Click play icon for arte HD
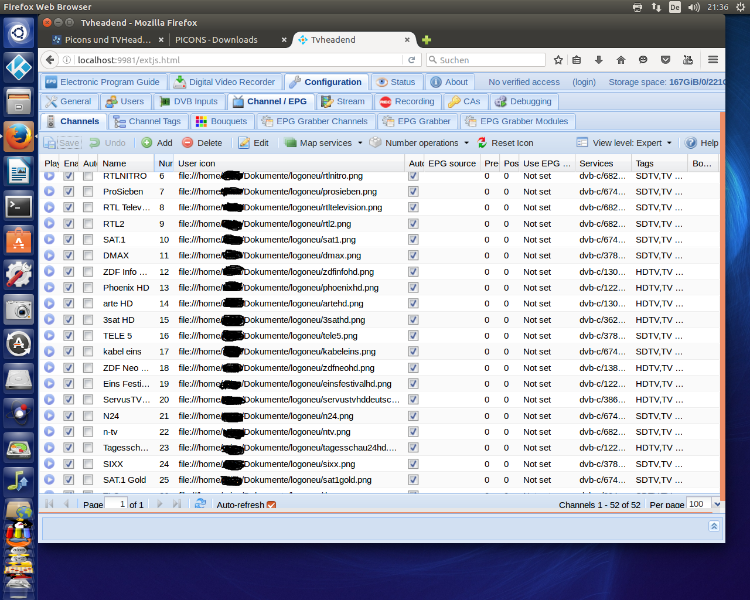 49,304
